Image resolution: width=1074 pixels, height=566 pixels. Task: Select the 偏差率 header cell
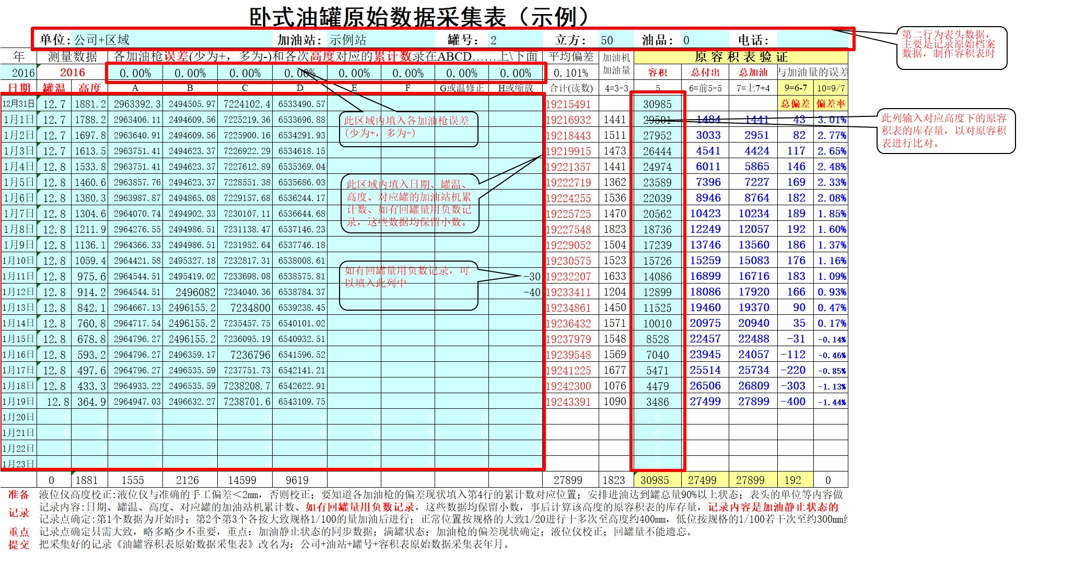click(x=831, y=103)
